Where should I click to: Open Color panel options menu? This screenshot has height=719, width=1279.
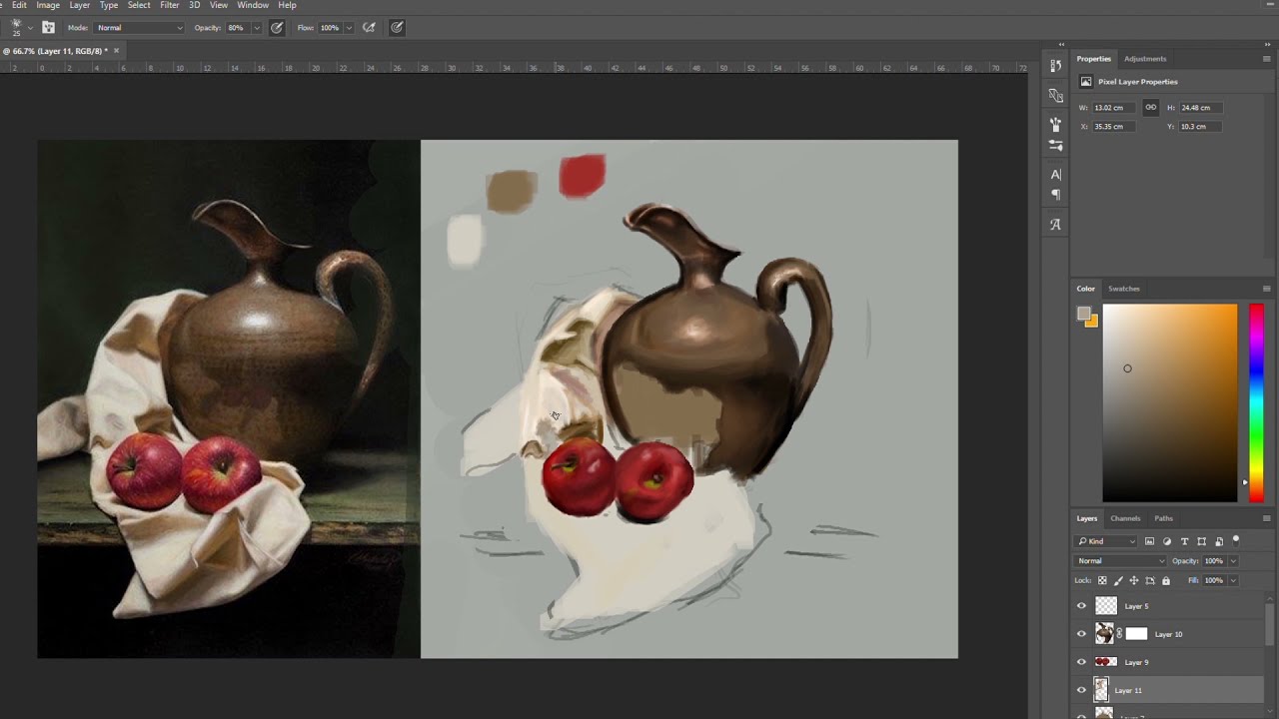[x=1267, y=289]
